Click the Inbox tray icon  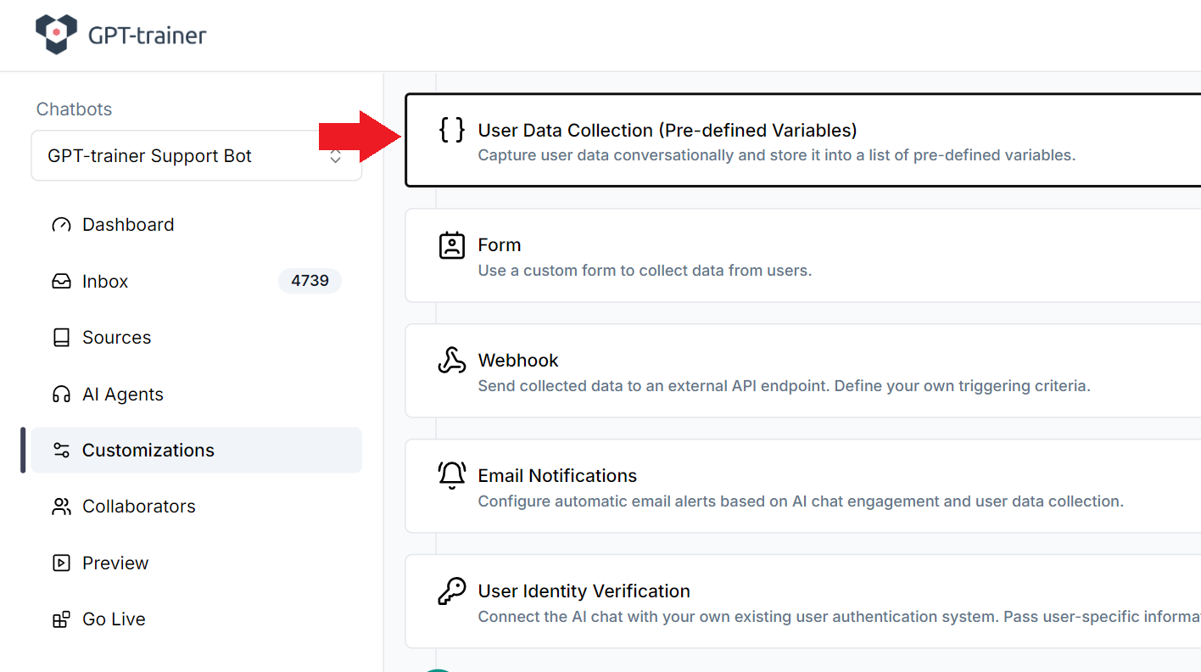[x=61, y=282]
